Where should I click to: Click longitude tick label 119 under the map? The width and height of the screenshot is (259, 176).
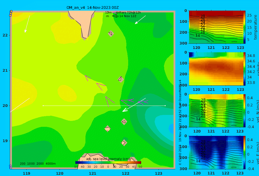[x=27, y=173]
